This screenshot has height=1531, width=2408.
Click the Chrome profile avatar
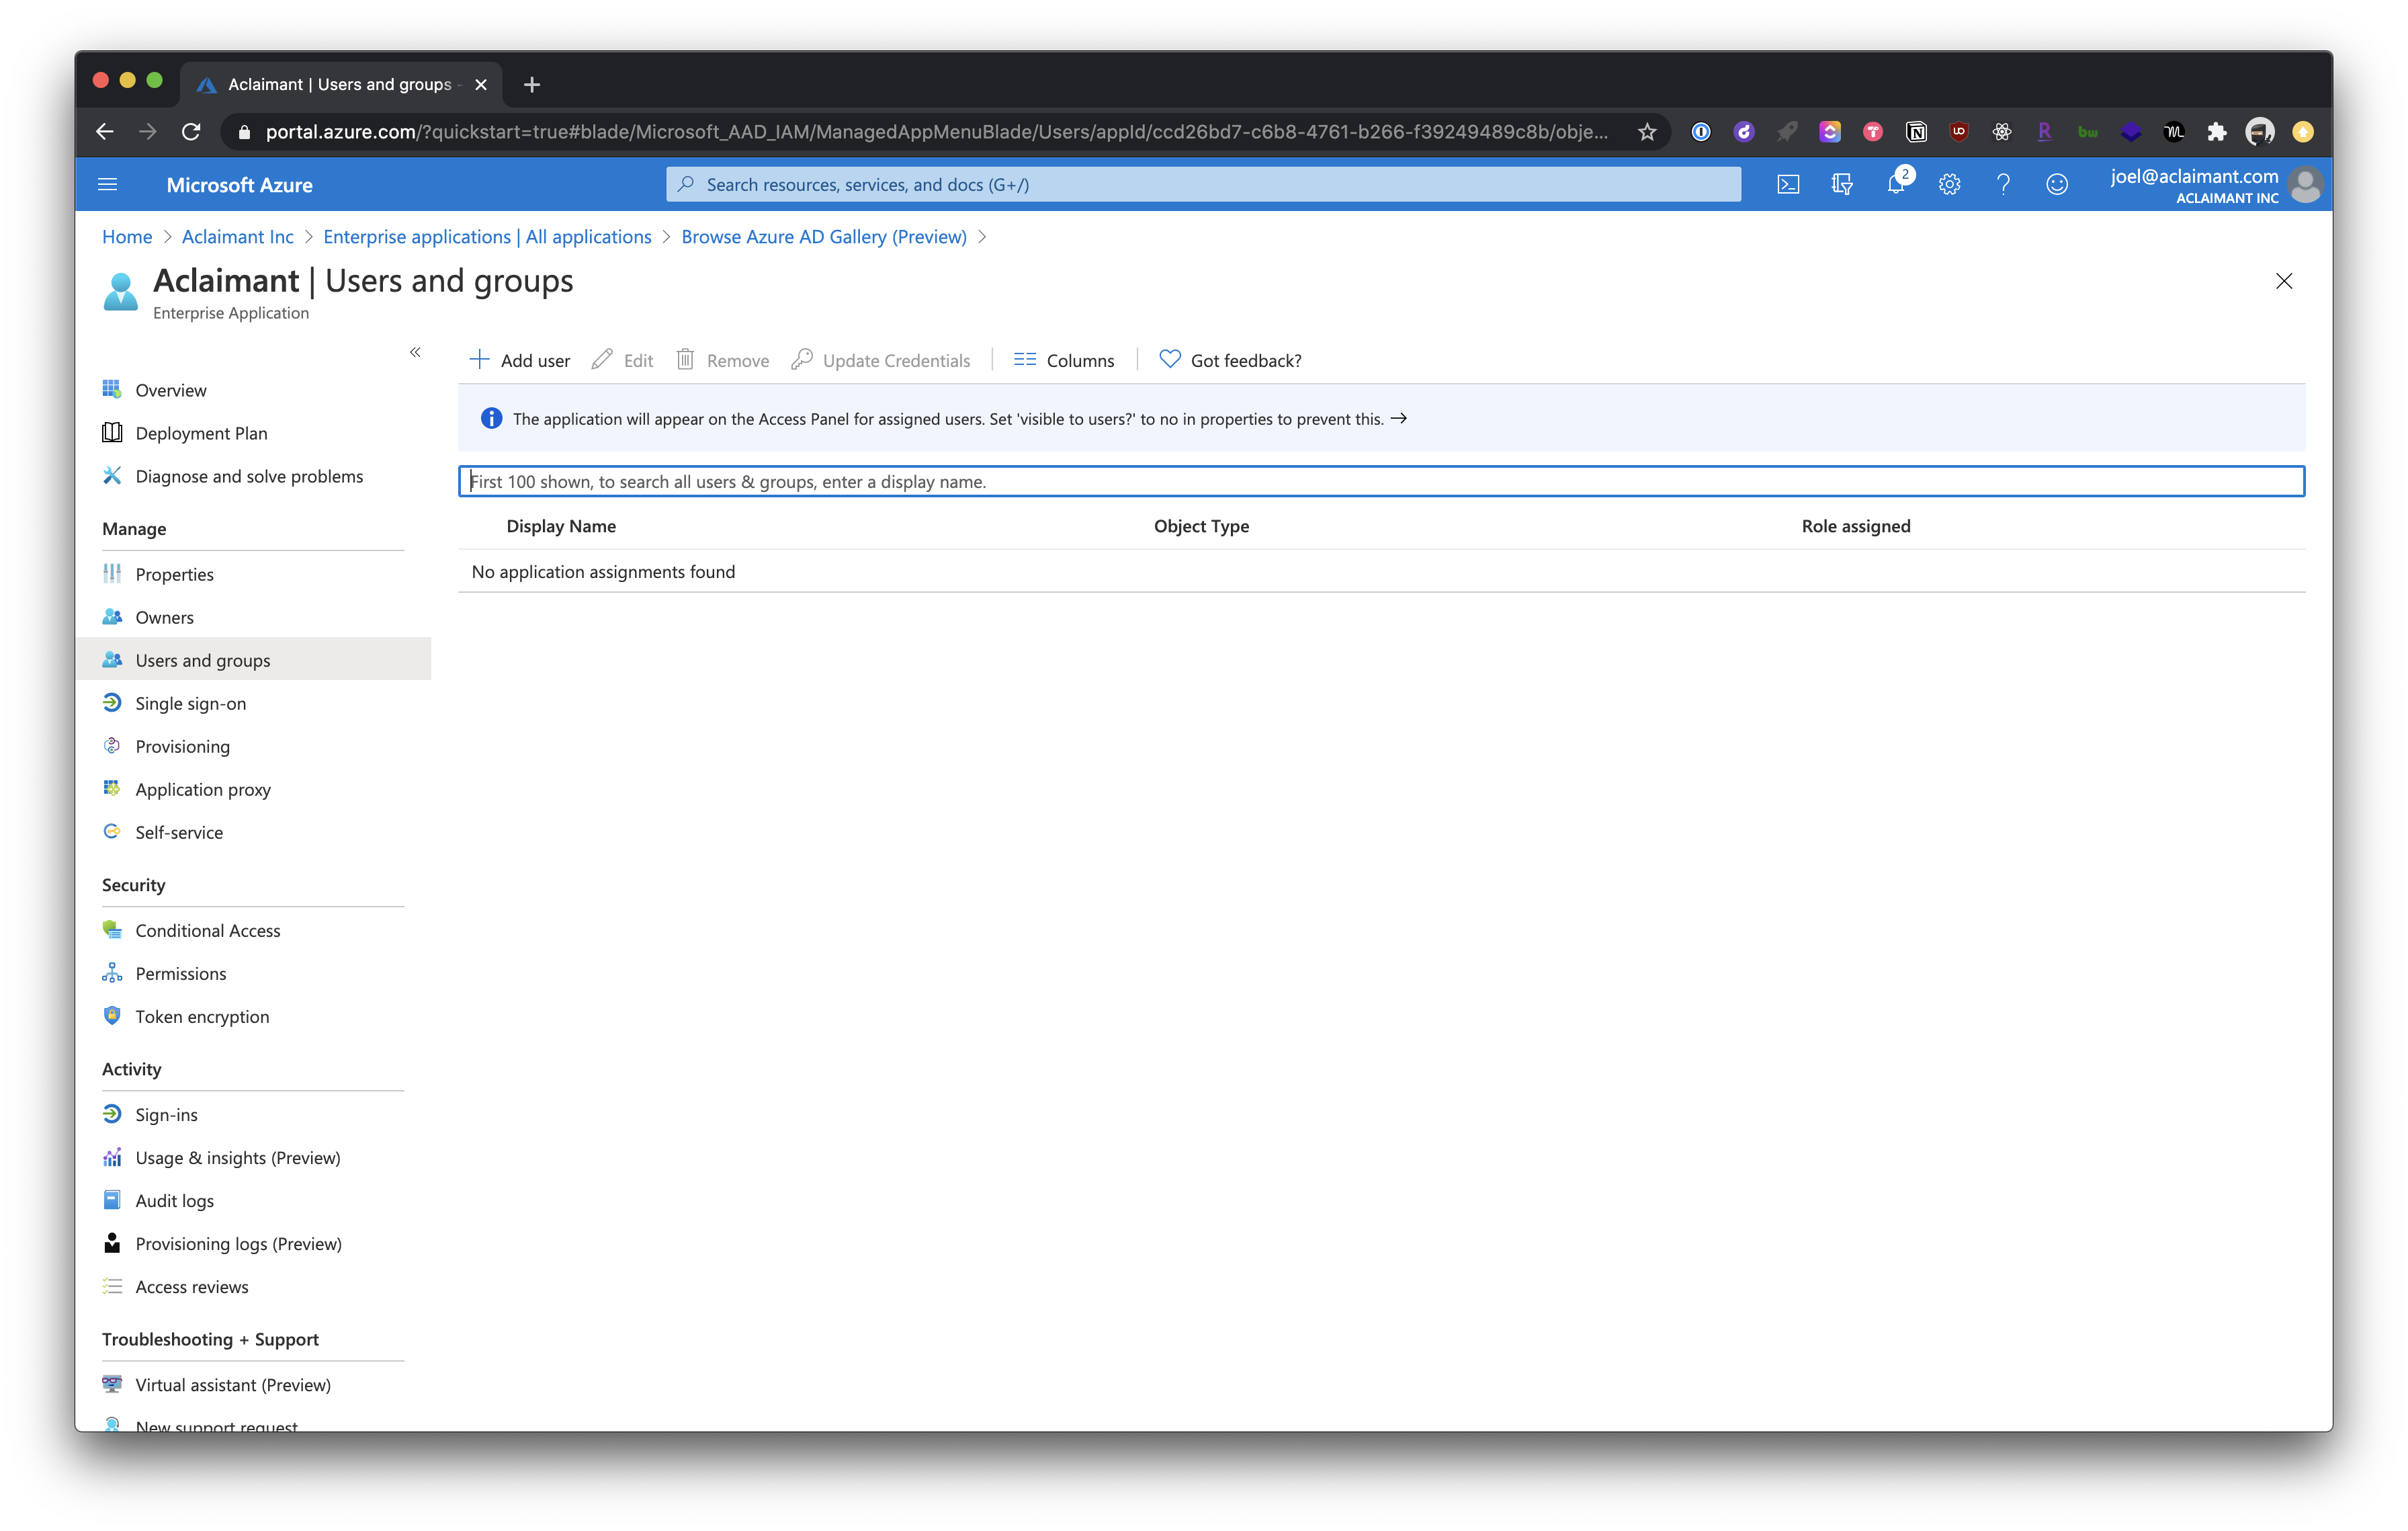[2260, 131]
